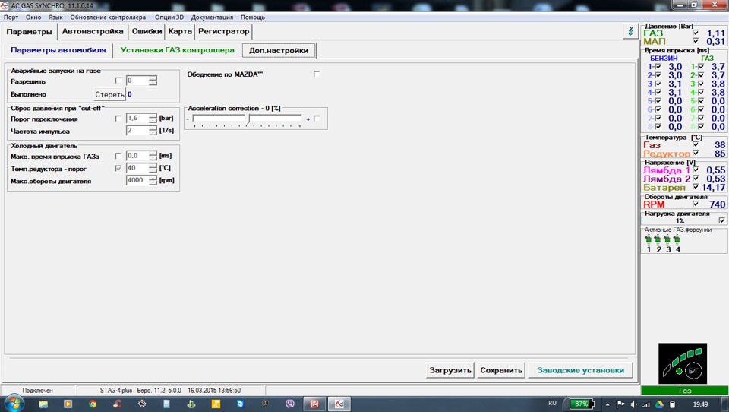
Task: Click the green gas injector icon 2
Action: 658,240
